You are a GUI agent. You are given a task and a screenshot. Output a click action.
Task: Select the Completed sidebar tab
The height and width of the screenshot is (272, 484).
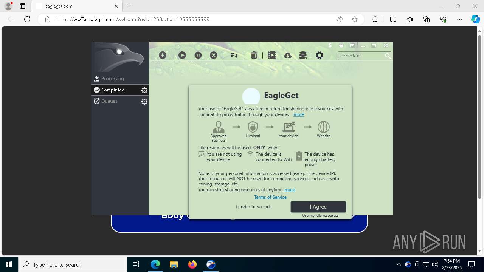click(x=120, y=90)
